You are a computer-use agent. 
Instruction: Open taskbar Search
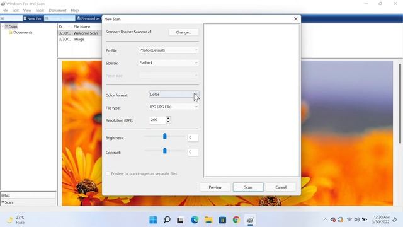[167, 220]
